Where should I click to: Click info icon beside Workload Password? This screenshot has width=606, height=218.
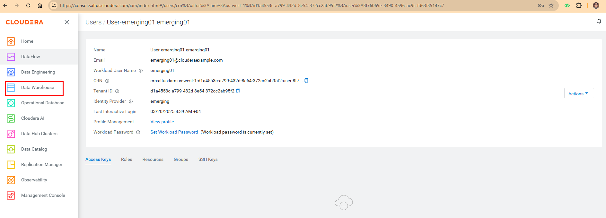tap(138, 132)
